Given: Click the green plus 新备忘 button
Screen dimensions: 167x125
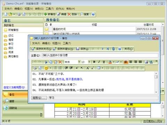Looking at the screenshot, I should [x=50, y=14].
